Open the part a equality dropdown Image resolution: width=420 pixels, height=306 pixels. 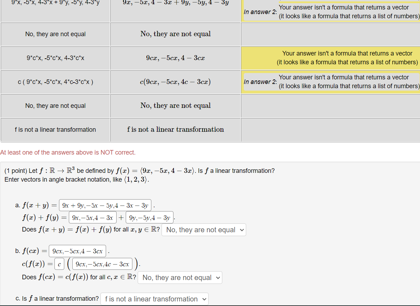click(204, 229)
